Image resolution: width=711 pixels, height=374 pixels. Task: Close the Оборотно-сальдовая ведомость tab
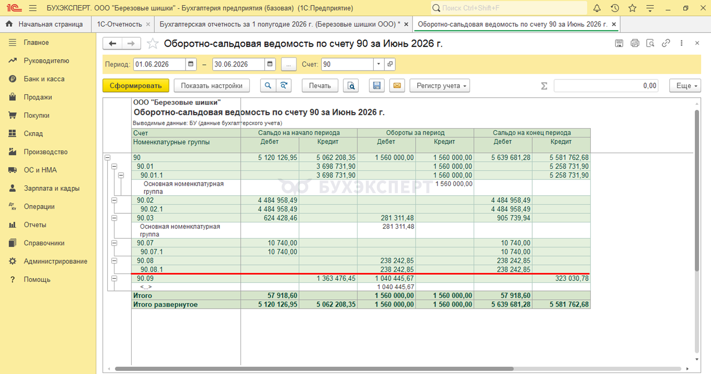[614, 24]
